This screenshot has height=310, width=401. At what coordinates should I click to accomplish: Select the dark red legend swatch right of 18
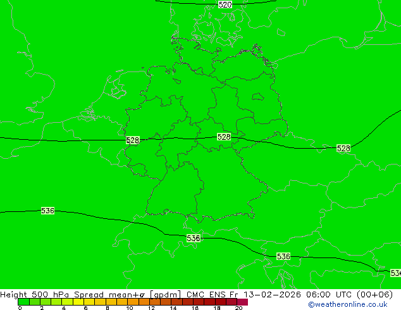click(x=221, y=302)
